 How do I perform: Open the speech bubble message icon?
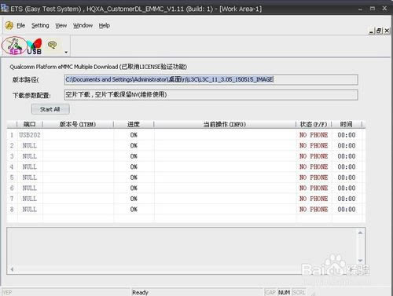(x=53, y=45)
